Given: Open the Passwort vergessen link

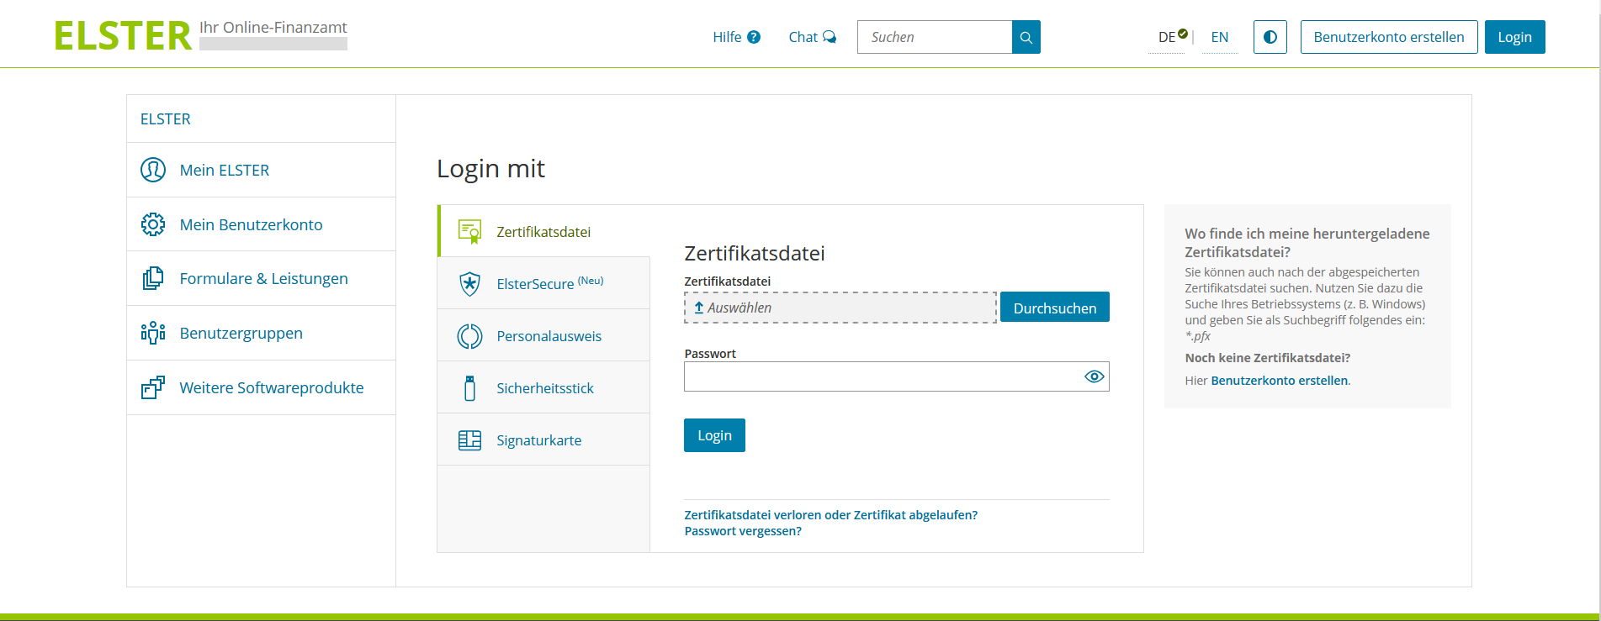Looking at the screenshot, I should (743, 531).
